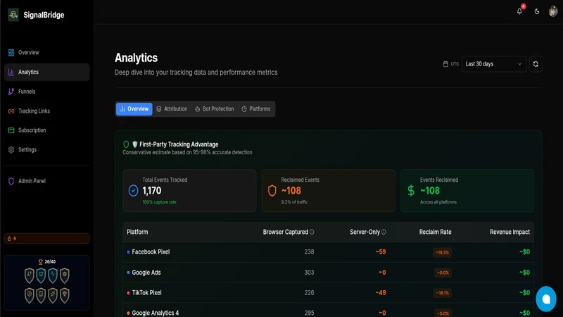Click the 26/40 trophy achievements label
563x317 pixels.
coord(47,261)
